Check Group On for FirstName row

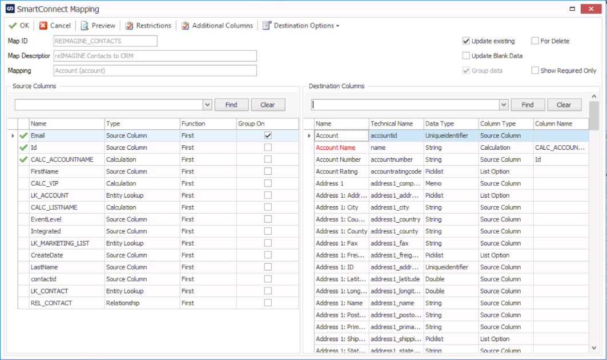(268, 171)
